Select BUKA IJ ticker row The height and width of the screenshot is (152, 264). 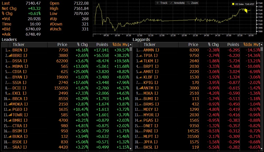pos(66,136)
